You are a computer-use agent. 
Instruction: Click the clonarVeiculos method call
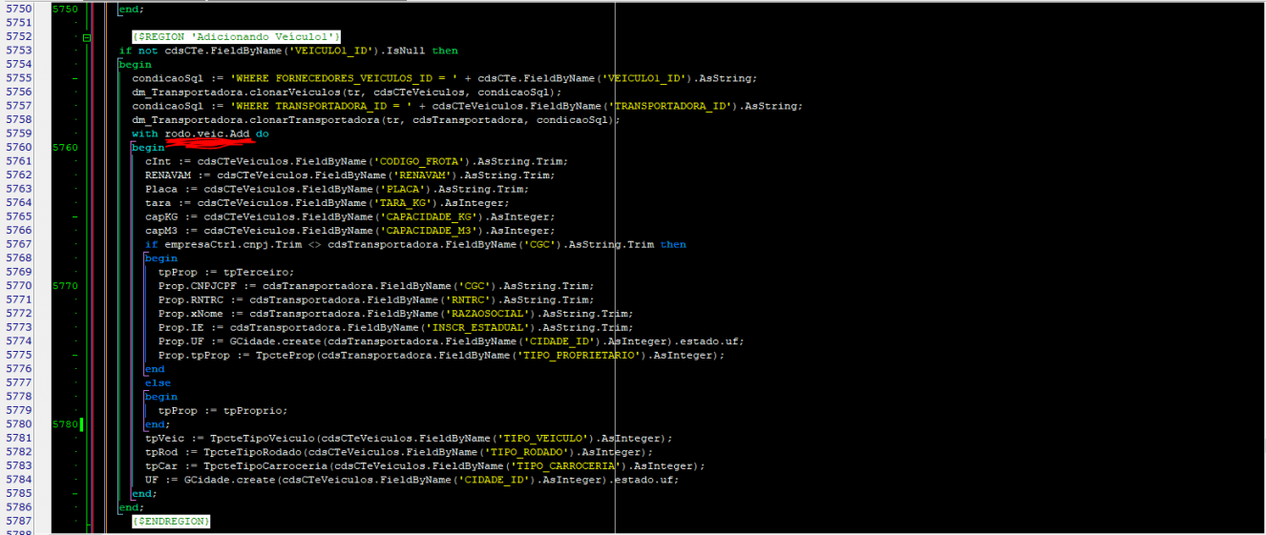click(295, 92)
